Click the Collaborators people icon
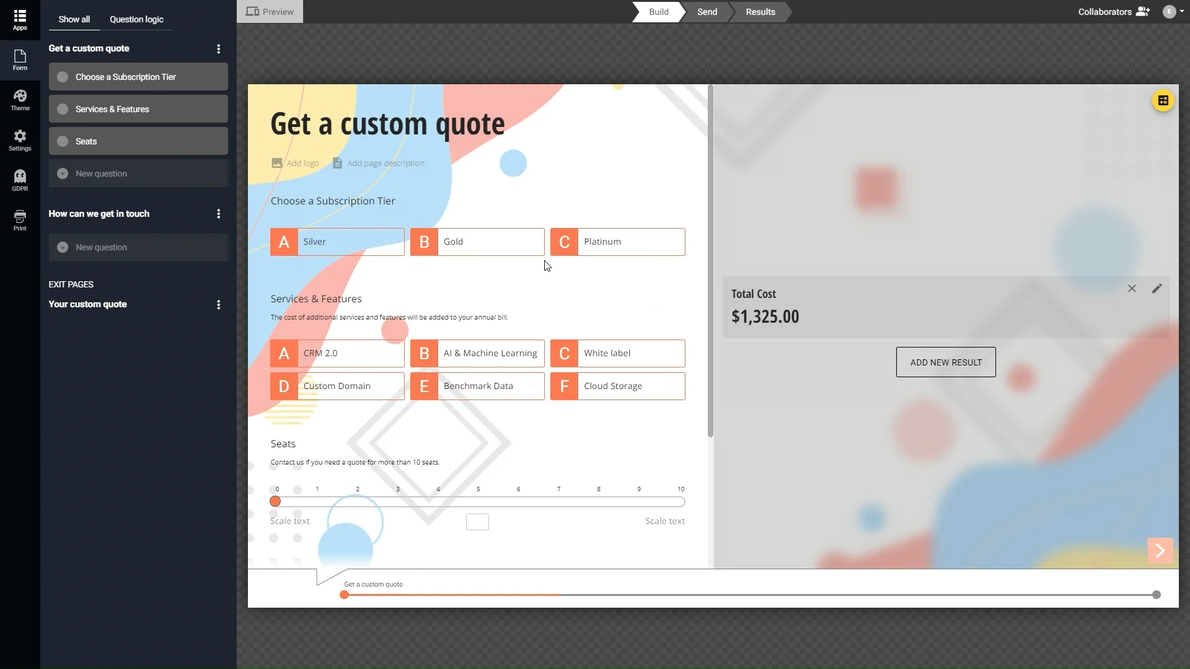1190x669 pixels. tap(1144, 11)
